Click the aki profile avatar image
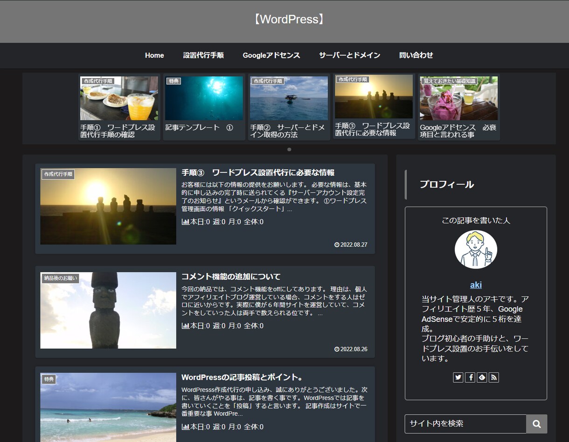 coord(476,249)
